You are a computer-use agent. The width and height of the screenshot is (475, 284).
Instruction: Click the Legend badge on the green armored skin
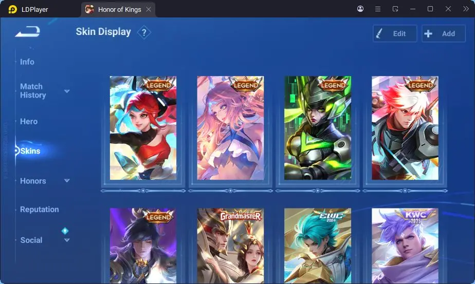[x=333, y=85]
